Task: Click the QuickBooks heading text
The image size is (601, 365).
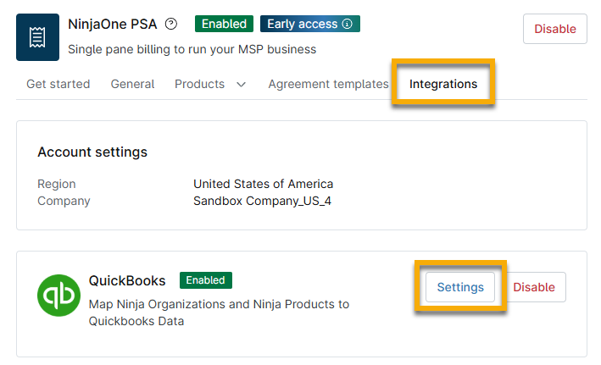Action: point(127,281)
